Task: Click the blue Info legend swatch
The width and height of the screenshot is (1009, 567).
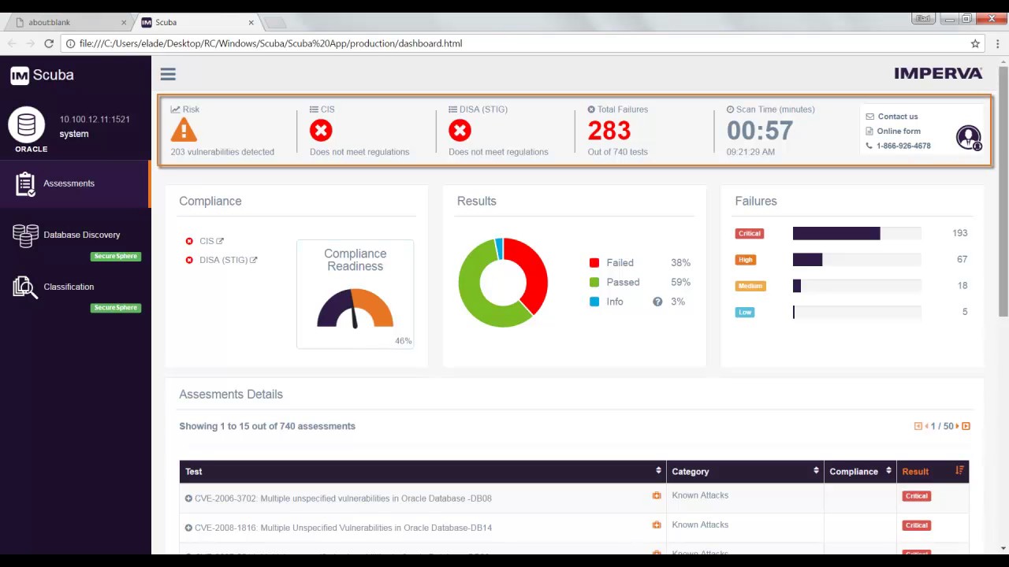Action: [594, 302]
